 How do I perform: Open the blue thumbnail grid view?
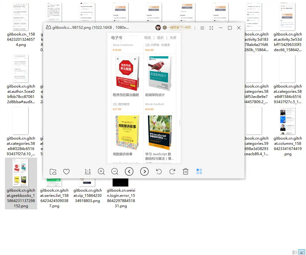[x=199, y=172]
